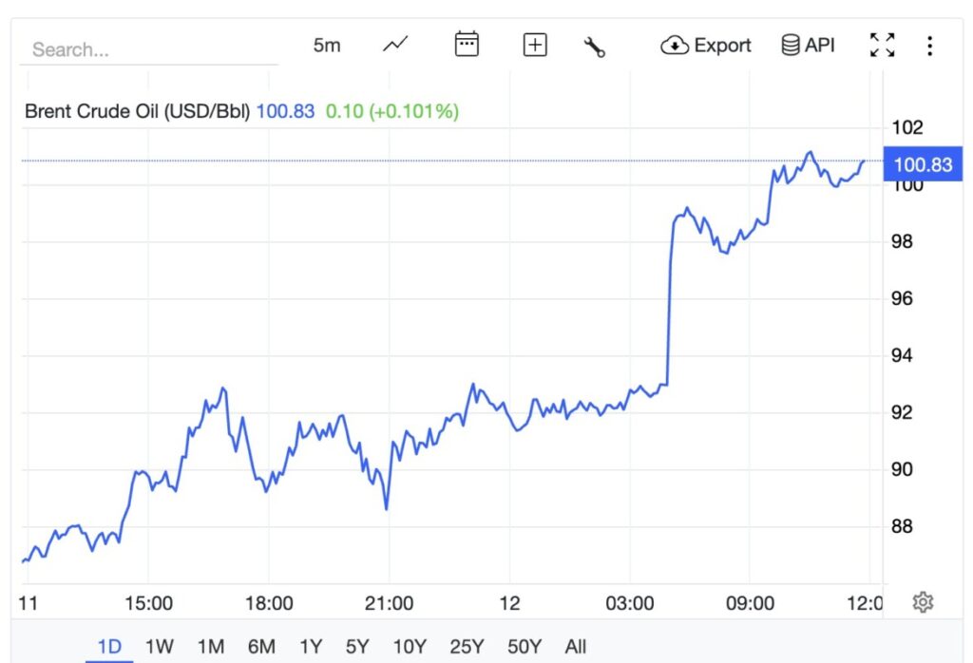Screen dimensions: 973x663
Task: Select the line chart type icon
Action: pos(394,44)
